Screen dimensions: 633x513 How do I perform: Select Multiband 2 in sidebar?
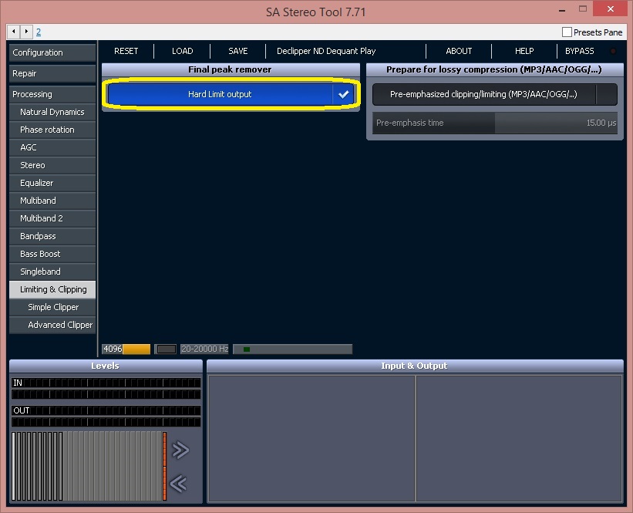[x=52, y=218]
